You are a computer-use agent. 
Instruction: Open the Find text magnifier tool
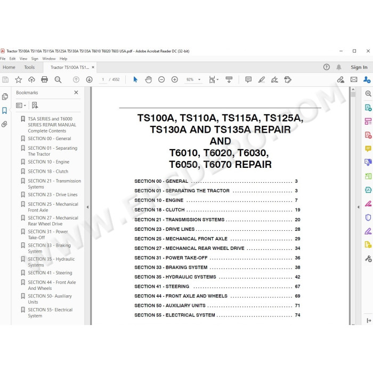(x=58, y=79)
